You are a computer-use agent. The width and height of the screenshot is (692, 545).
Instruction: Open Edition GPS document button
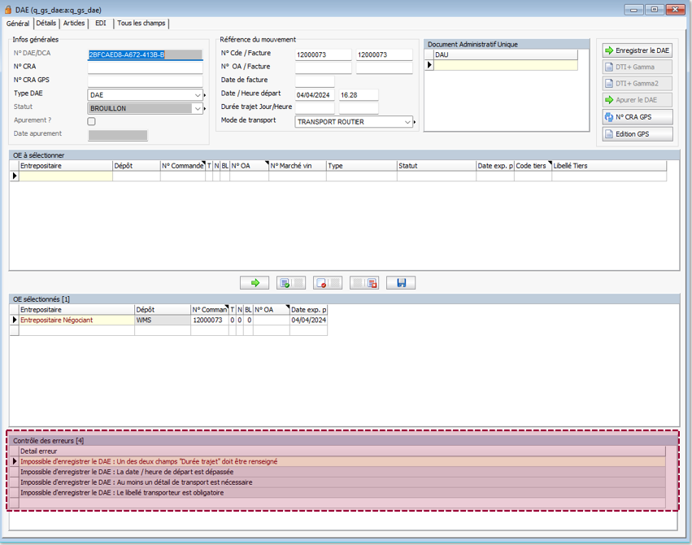638,134
